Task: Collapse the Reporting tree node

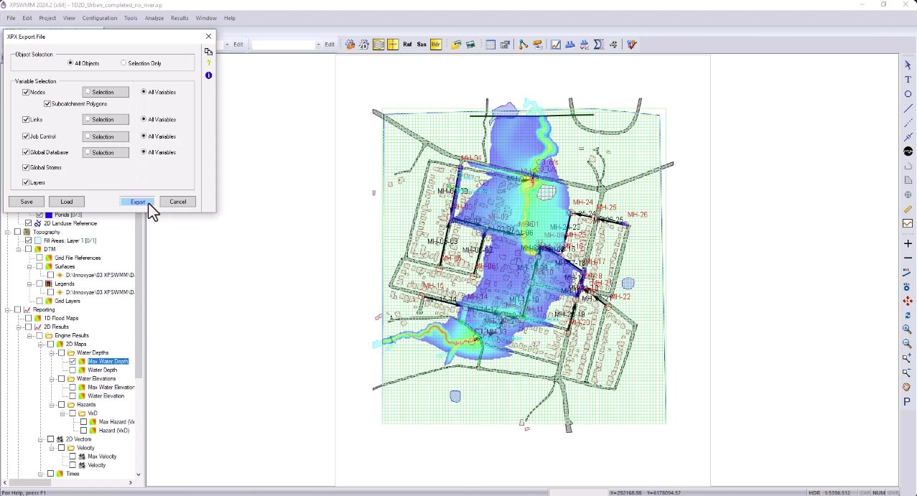Action: tap(7, 310)
